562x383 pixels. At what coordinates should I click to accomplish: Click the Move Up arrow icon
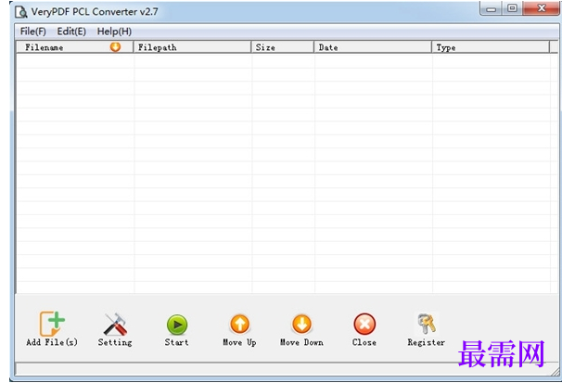click(x=240, y=324)
